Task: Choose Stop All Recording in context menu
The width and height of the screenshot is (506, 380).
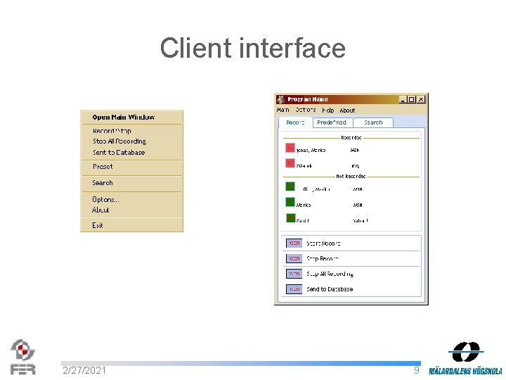Action: (119, 141)
